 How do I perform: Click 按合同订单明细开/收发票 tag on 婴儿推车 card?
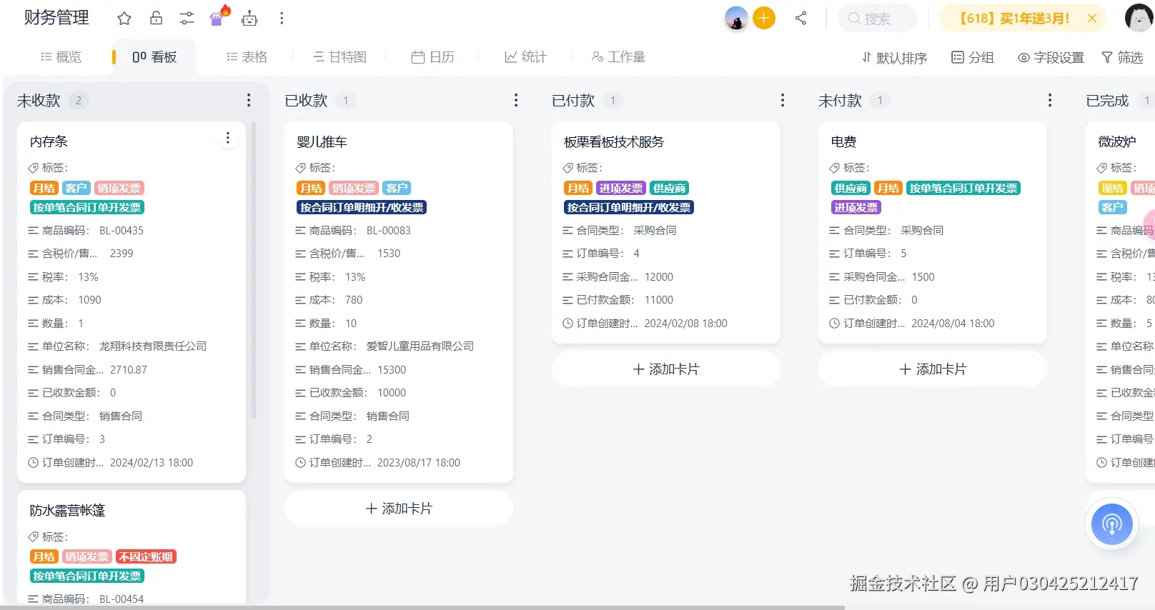coord(362,207)
